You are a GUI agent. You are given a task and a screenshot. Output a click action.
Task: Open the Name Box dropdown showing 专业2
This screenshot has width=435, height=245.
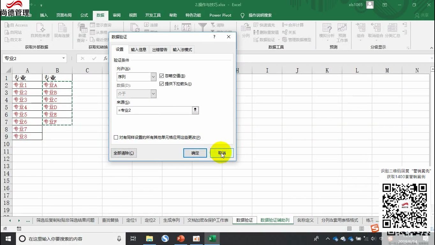(x=64, y=58)
